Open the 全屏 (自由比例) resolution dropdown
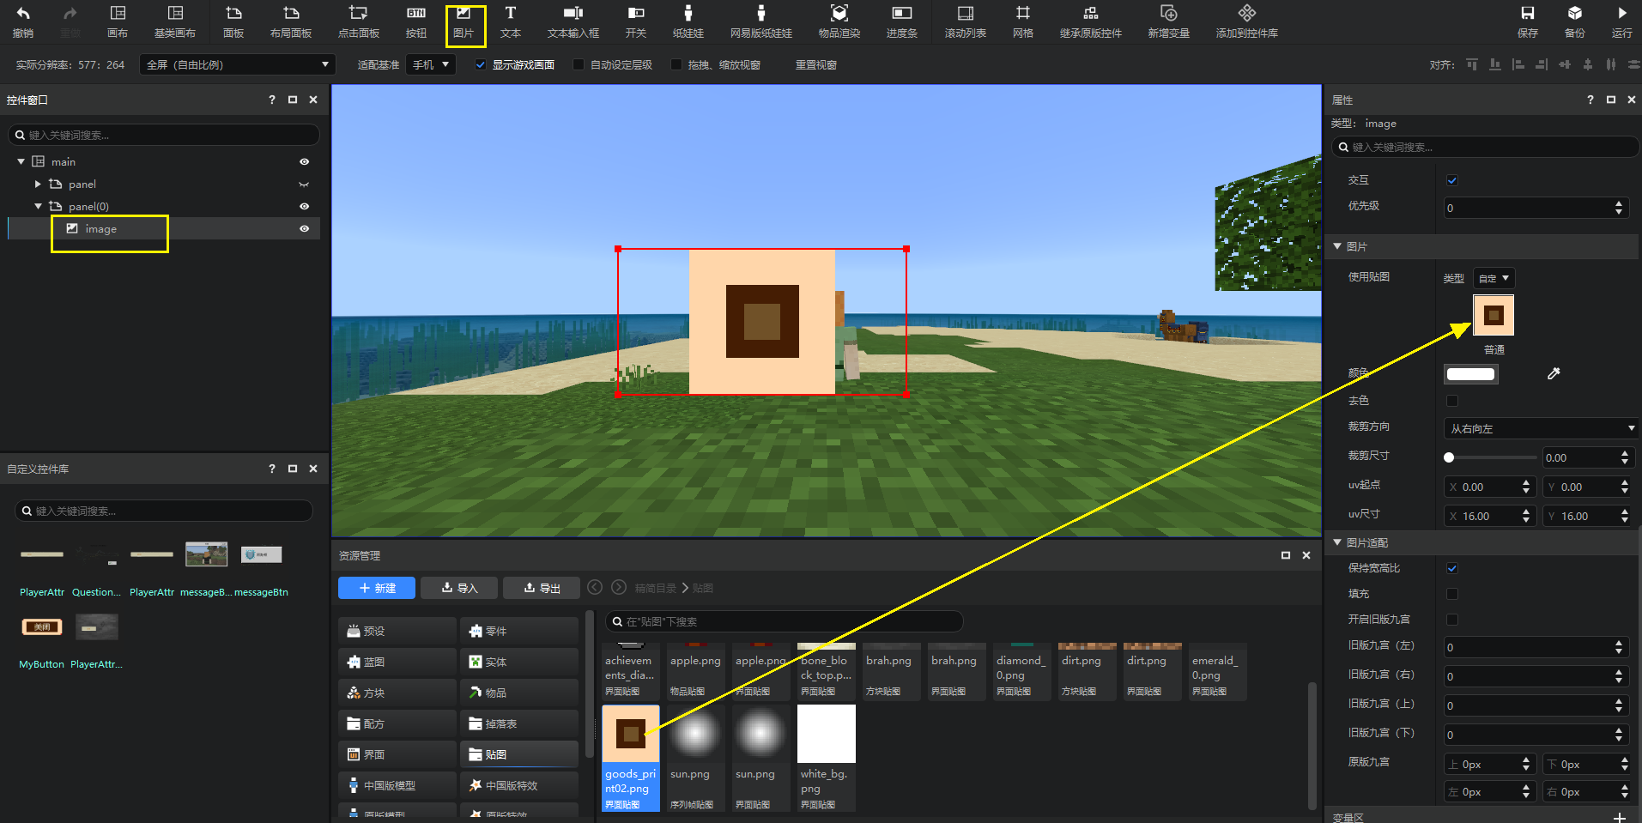Screen dimensions: 1642x823 237,65
